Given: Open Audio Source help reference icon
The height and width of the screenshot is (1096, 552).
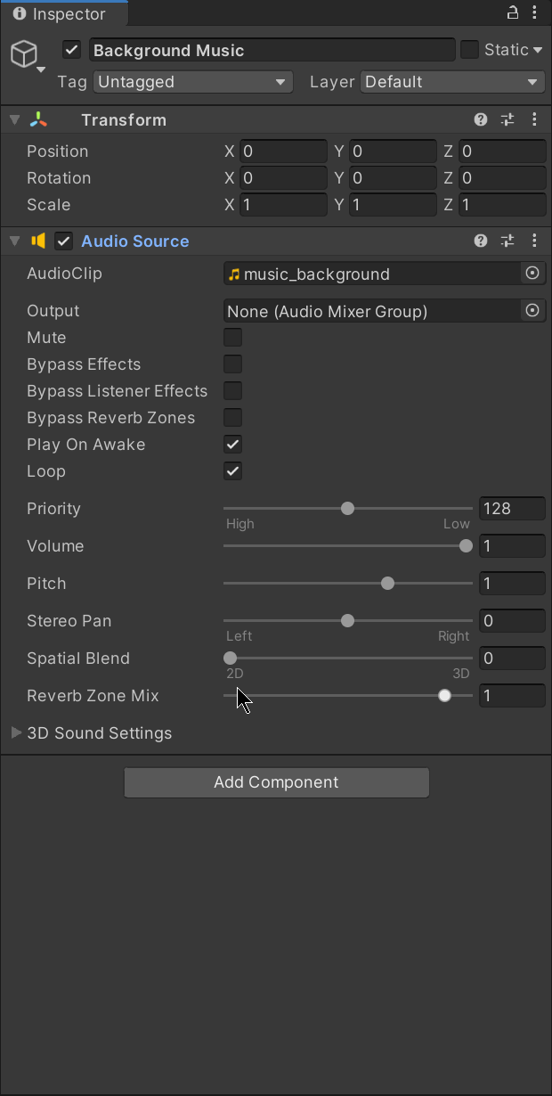Looking at the screenshot, I should point(481,241).
